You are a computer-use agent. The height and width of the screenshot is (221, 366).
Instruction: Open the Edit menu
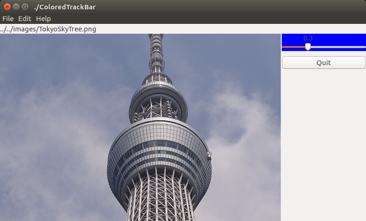[x=25, y=19]
